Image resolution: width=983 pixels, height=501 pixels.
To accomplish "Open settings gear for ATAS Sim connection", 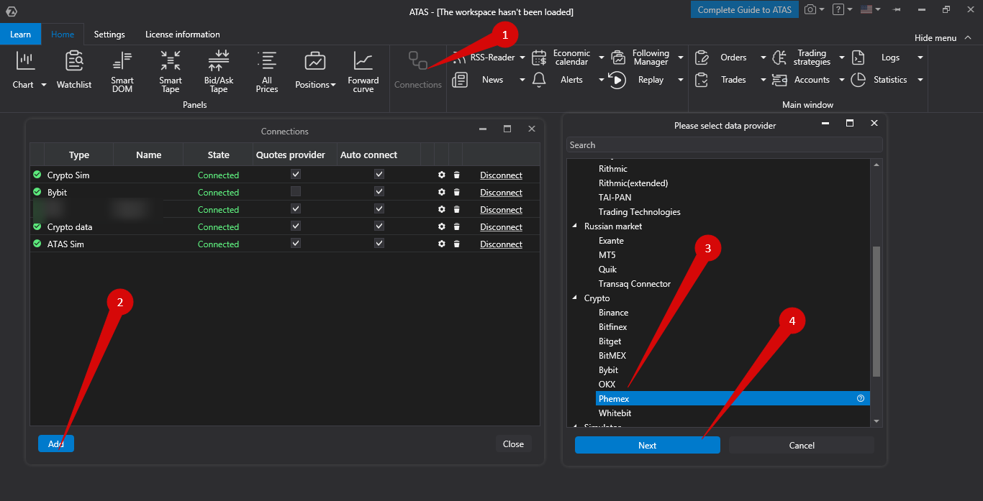I will pyautogui.click(x=442, y=244).
